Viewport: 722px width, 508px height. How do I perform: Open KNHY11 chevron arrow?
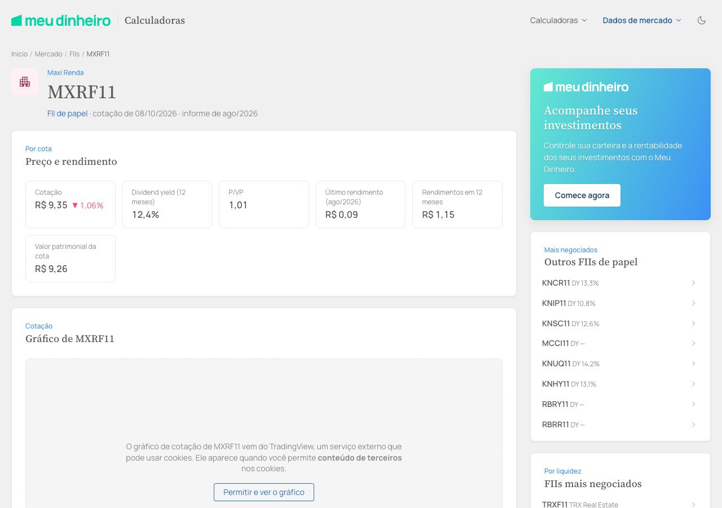click(693, 384)
